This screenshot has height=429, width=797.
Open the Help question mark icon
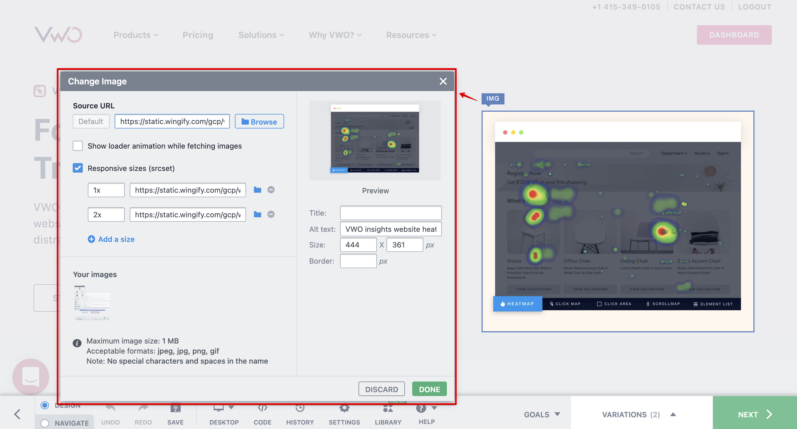click(x=421, y=408)
